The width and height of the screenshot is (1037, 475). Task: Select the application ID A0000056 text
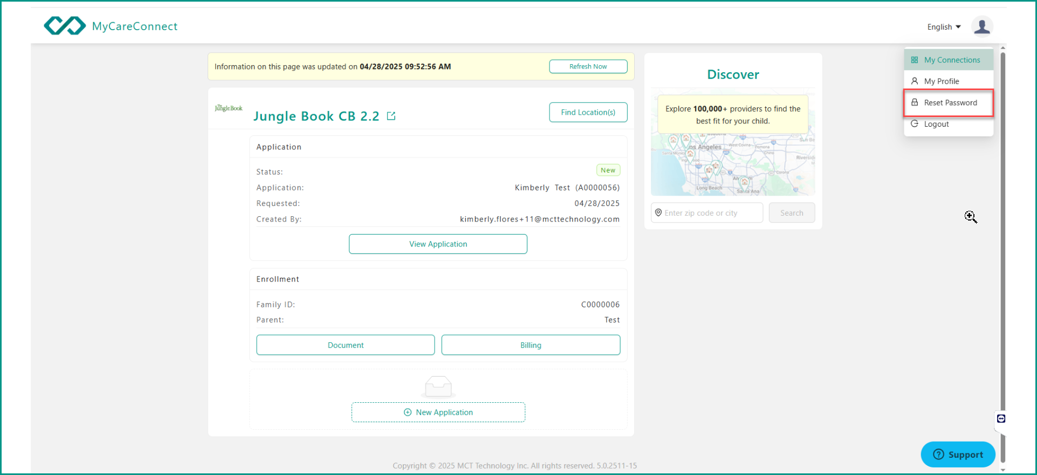tap(598, 188)
